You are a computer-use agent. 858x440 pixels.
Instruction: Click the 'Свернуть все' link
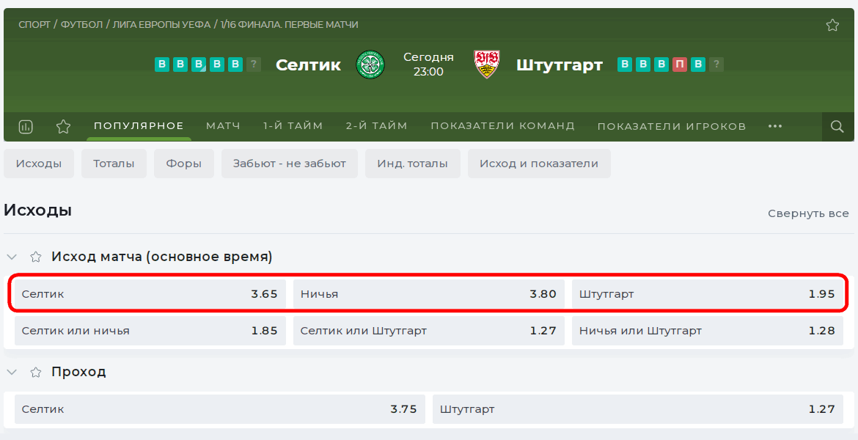tap(808, 213)
